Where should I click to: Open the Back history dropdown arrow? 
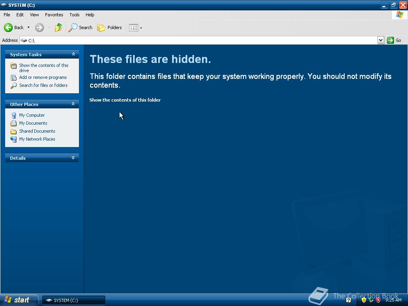tap(28, 27)
